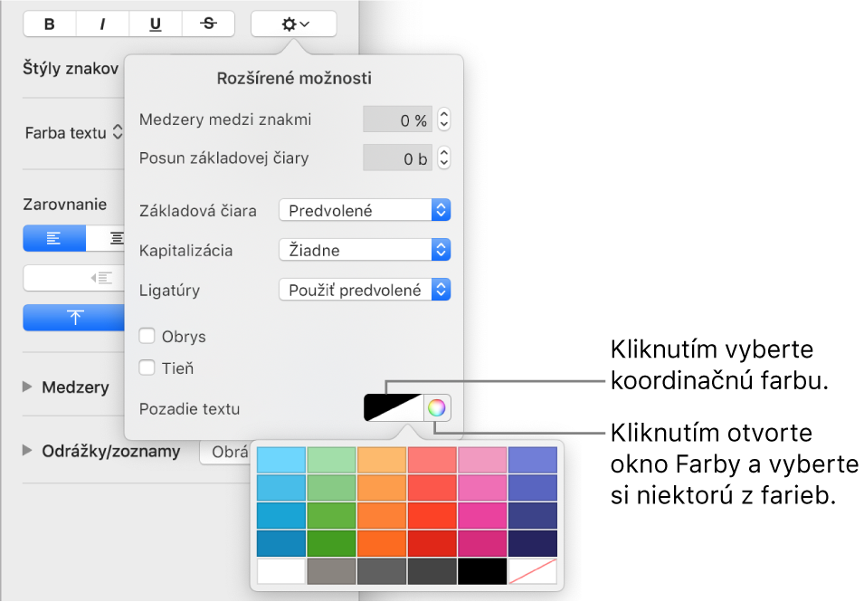Viewport: 864px width, 602px height.
Task: Choose the white swatch in bottom row
Action: click(281, 571)
